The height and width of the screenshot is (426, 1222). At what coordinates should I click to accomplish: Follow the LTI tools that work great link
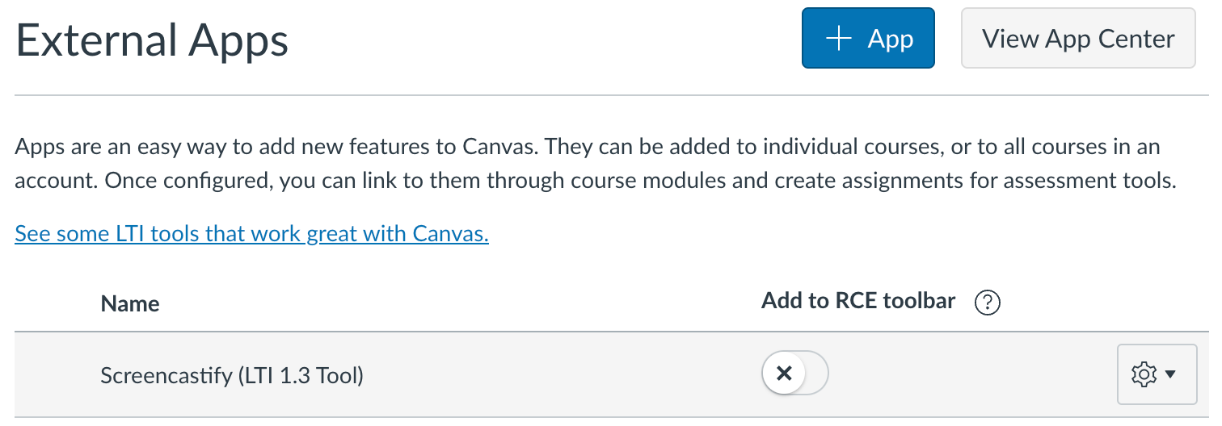pyautogui.click(x=251, y=234)
